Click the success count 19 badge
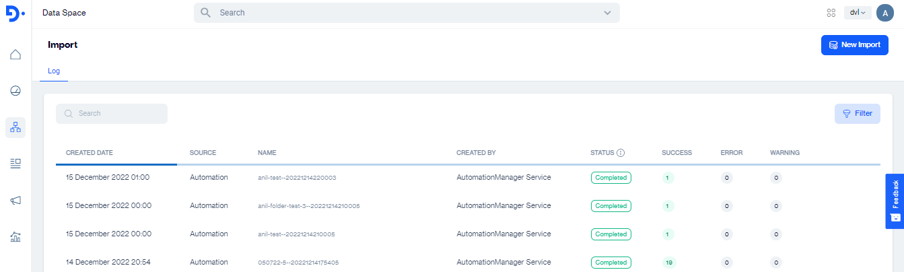 (x=668, y=263)
